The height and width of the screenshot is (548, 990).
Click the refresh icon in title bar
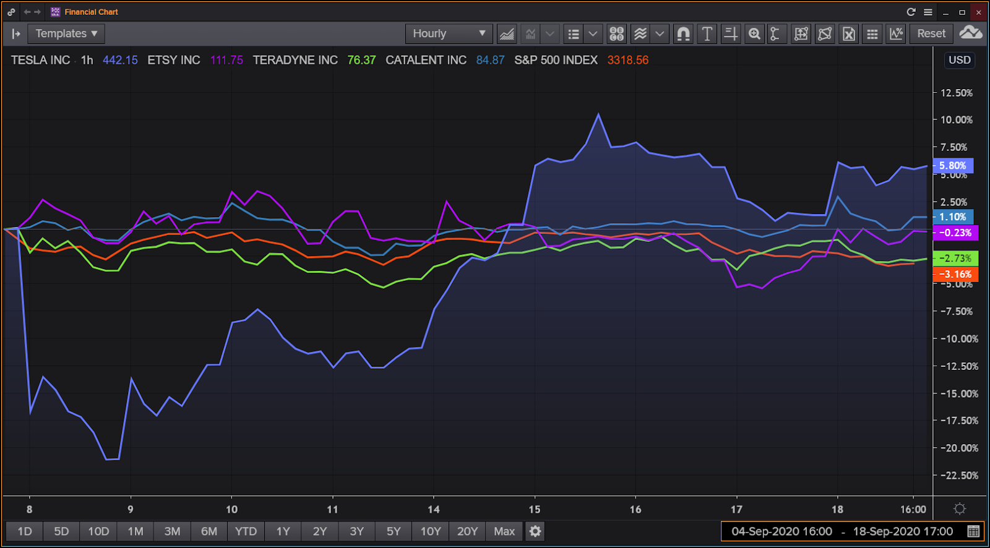pyautogui.click(x=911, y=12)
